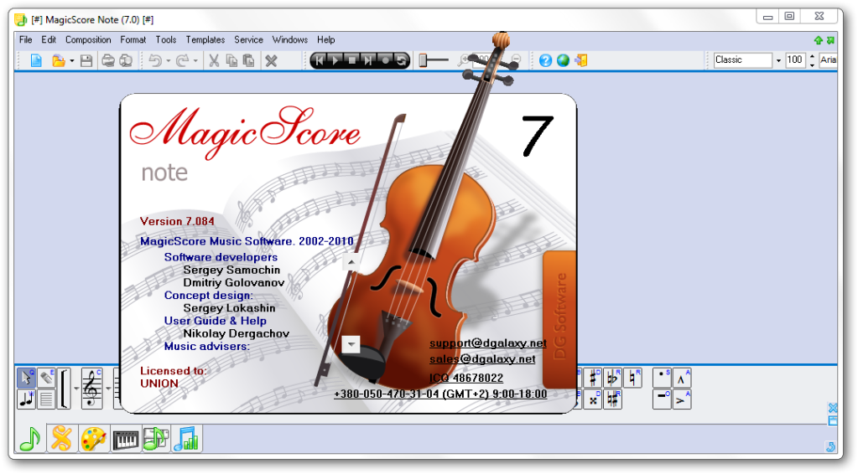Cut selection with the scissors icon
Screen dimensions: 858x474
click(214, 60)
